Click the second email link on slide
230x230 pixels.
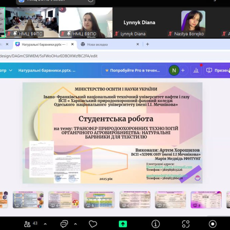pos(167,175)
